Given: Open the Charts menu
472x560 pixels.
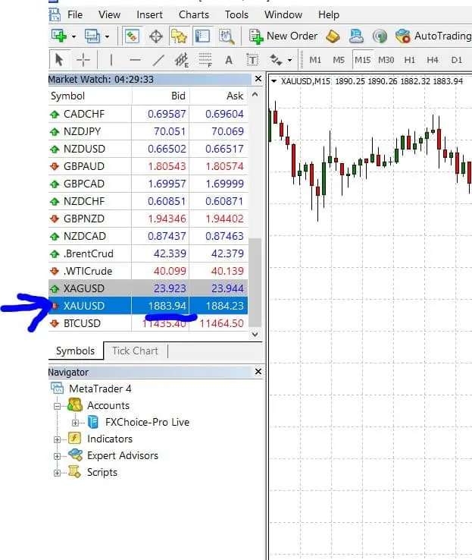Looking at the screenshot, I should pos(194,14).
